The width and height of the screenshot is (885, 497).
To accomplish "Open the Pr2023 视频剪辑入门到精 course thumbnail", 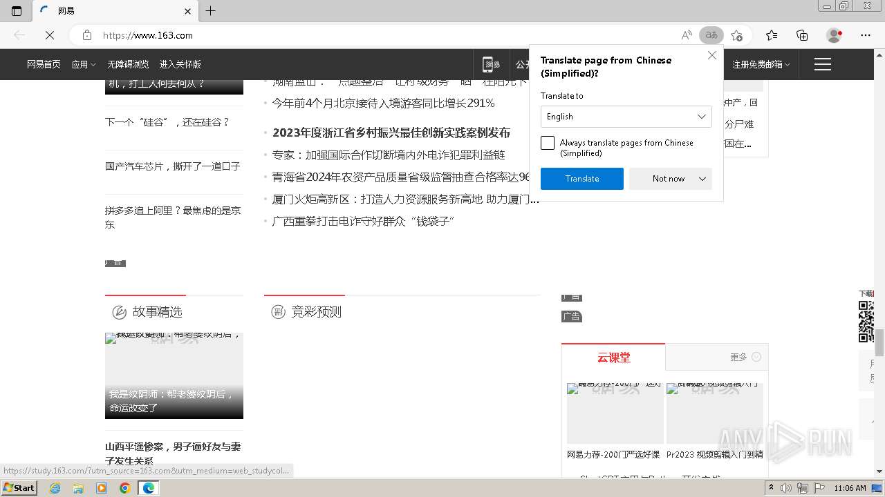I will [x=715, y=413].
